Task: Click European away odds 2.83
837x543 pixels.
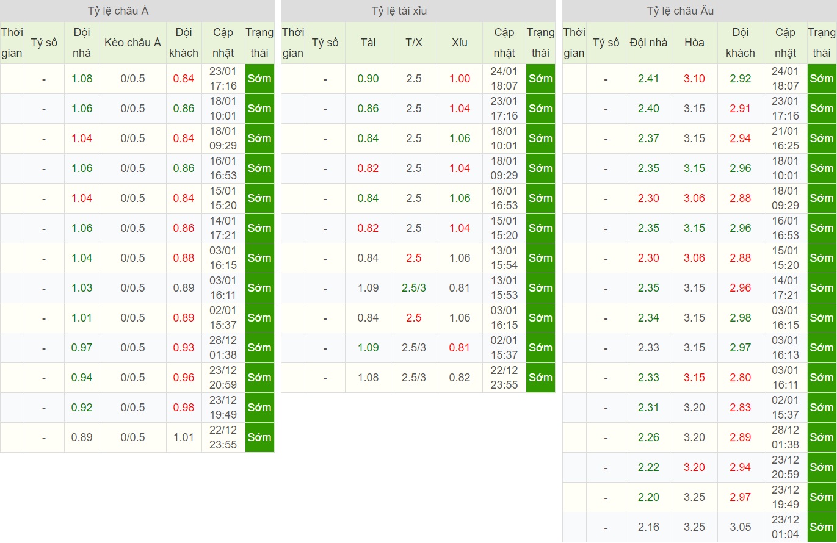Action: (741, 408)
